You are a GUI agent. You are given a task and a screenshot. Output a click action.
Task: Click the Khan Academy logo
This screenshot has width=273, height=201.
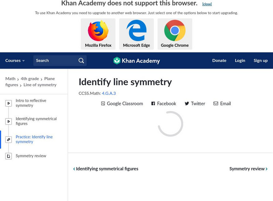[x=136, y=61]
